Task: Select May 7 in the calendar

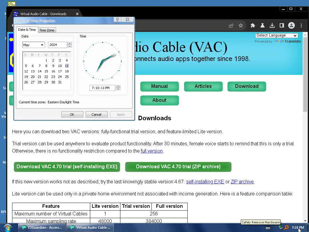Action: click(40, 66)
